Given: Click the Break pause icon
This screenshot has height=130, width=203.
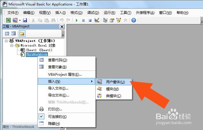Looking at the screenshot, I should pyautogui.click(x=84, y=20).
